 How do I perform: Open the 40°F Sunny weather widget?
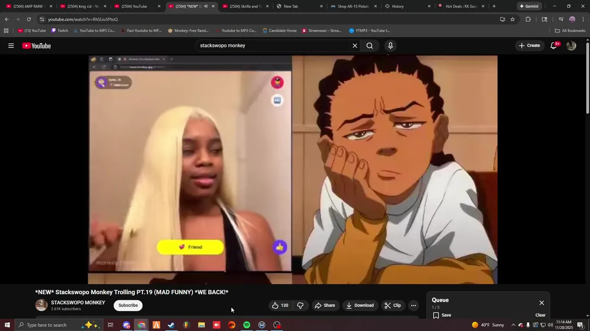[x=488, y=325]
